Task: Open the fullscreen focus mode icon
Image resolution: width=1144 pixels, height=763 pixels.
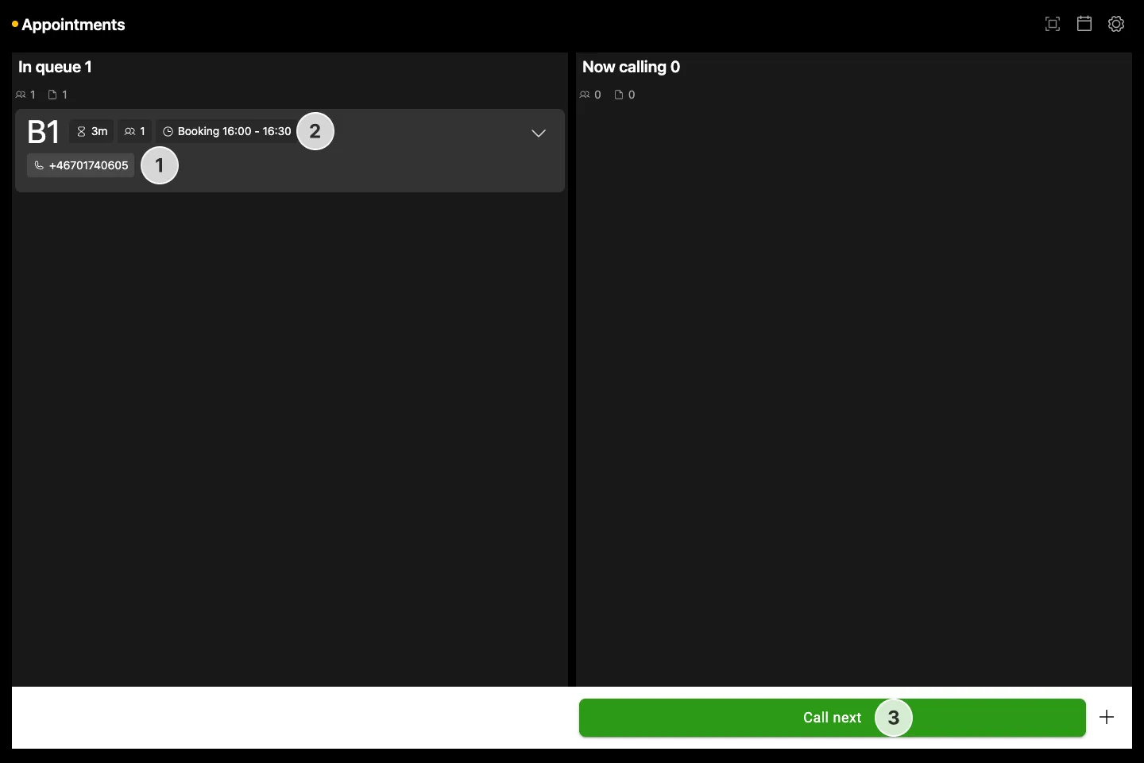Action: [1053, 24]
